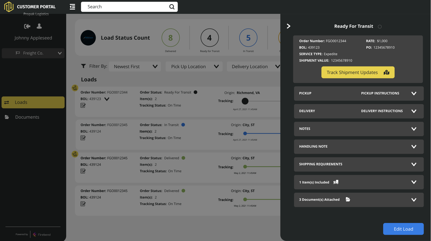Click the yellow truck badge on order FGO0012344
The image size is (431, 241).
pyautogui.click(x=75, y=88)
